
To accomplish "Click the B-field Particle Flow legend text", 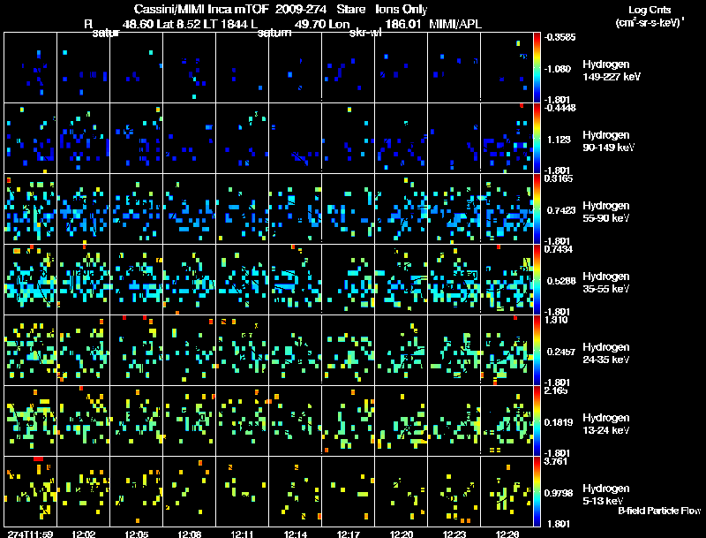I will 659,511.
